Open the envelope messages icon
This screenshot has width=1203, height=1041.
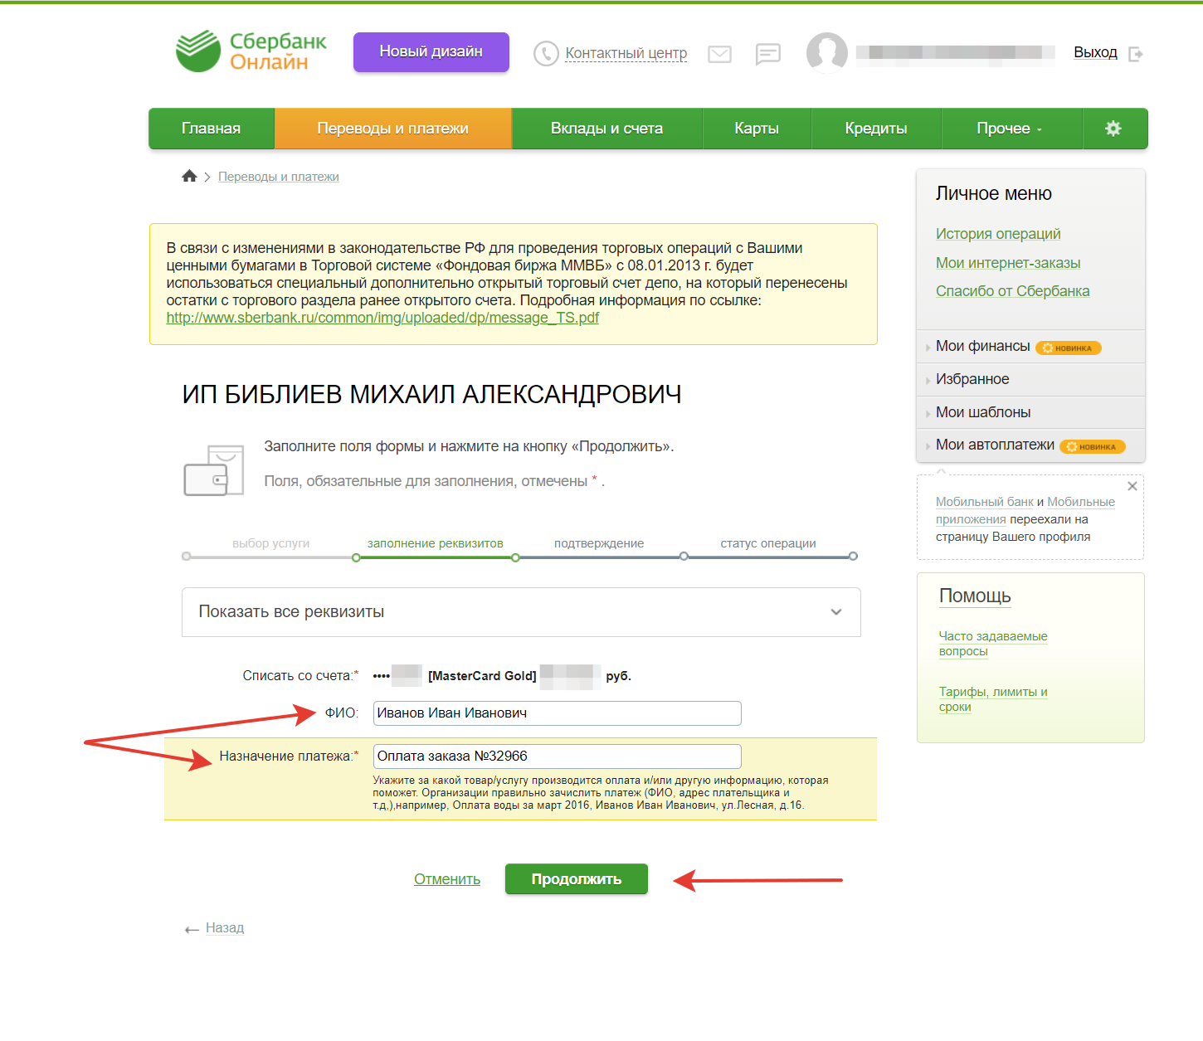(x=719, y=54)
